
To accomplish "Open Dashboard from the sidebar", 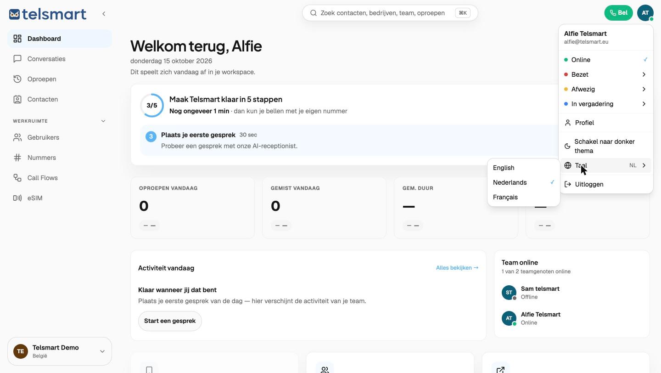I will pyautogui.click(x=60, y=39).
